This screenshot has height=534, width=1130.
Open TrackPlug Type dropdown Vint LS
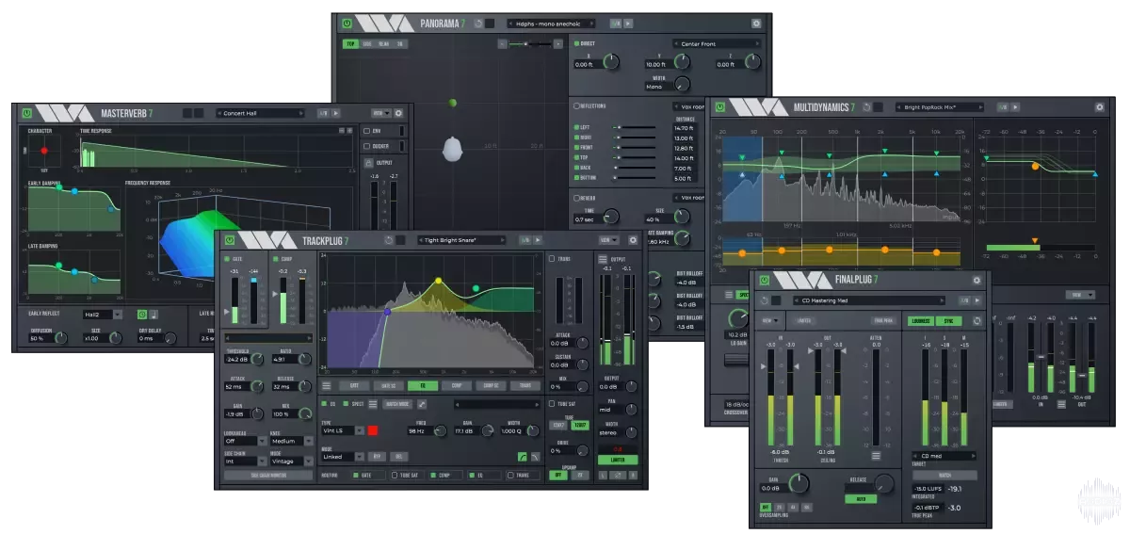click(342, 430)
